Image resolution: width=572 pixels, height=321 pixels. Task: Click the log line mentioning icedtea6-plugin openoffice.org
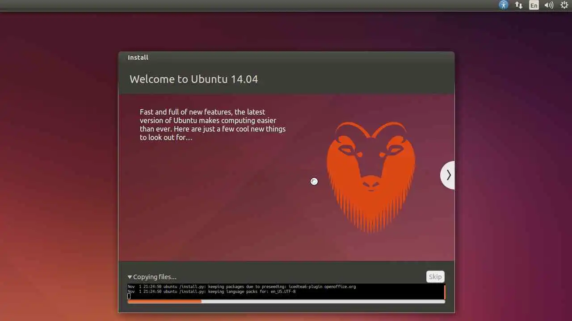click(x=242, y=287)
